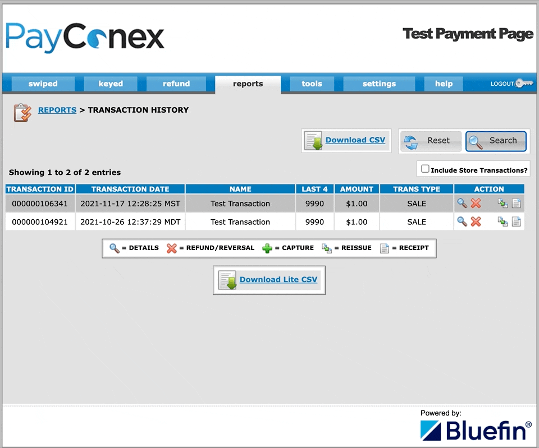Go to the settings tab
Screen dimensions: 539x448
(x=378, y=84)
